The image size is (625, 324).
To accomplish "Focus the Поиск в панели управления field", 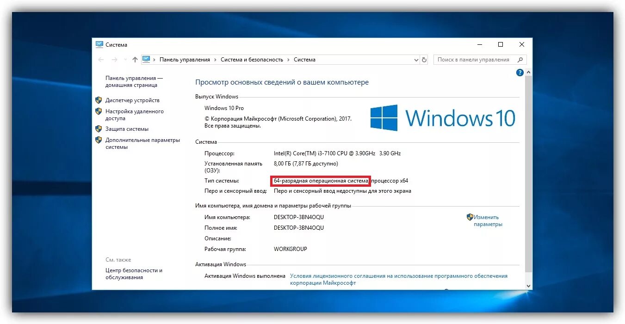I will 480,60.
